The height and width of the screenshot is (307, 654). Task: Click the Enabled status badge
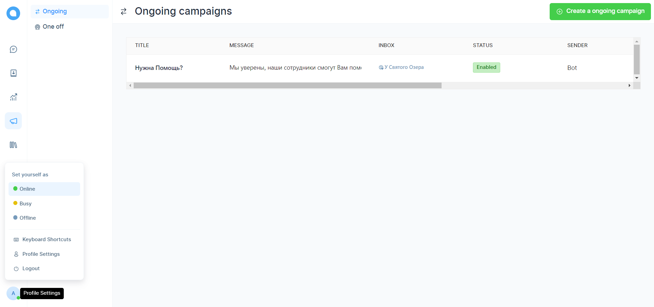486,67
